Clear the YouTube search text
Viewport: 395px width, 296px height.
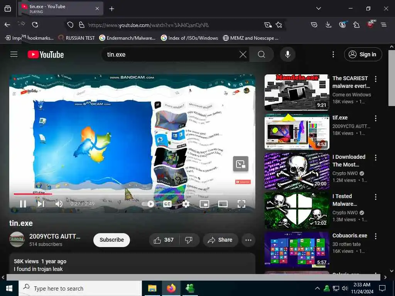(x=243, y=54)
